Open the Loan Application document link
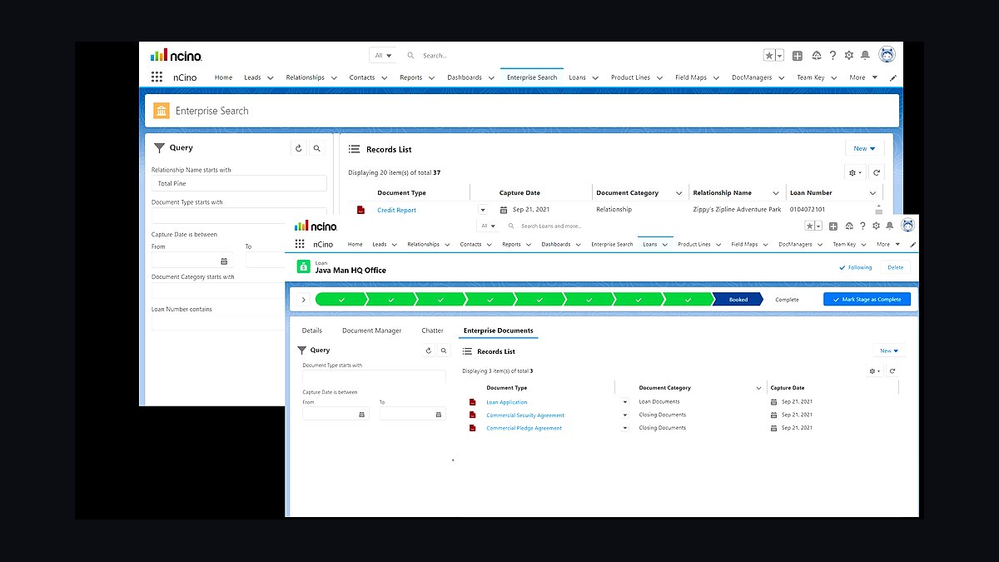The height and width of the screenshot is (562, 999). [507, 402]
